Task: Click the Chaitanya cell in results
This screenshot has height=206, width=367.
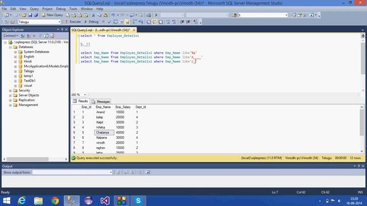Action: click(104, 132)
